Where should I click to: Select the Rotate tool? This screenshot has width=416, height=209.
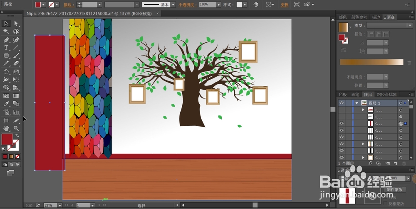[6, 72]
